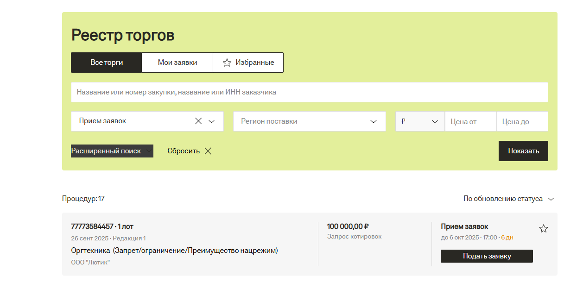Click the 'Подать заявку' button
The image size is (583, 283).
click(x=486, y=256)
